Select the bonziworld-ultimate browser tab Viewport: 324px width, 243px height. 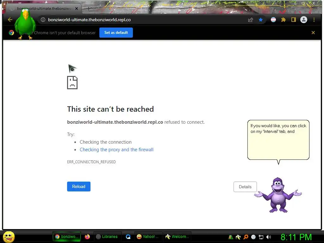tap(44, 9)
